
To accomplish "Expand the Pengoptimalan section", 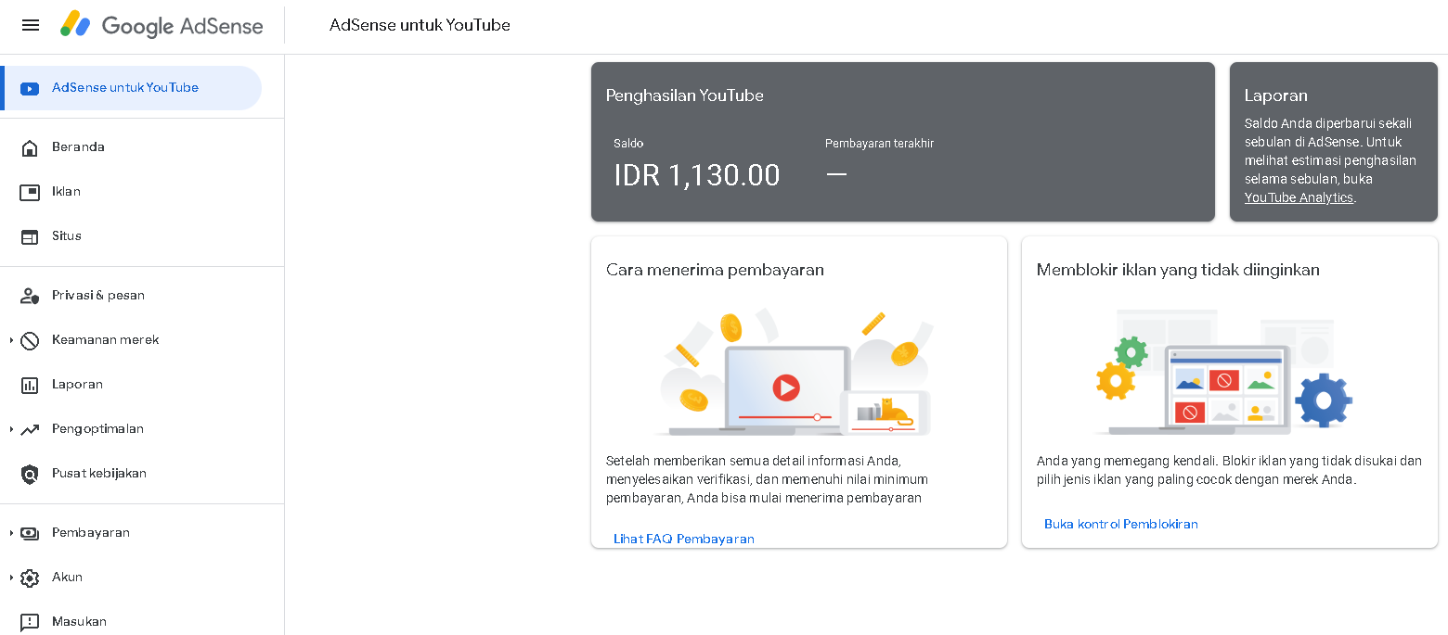I will coord(9,428).
